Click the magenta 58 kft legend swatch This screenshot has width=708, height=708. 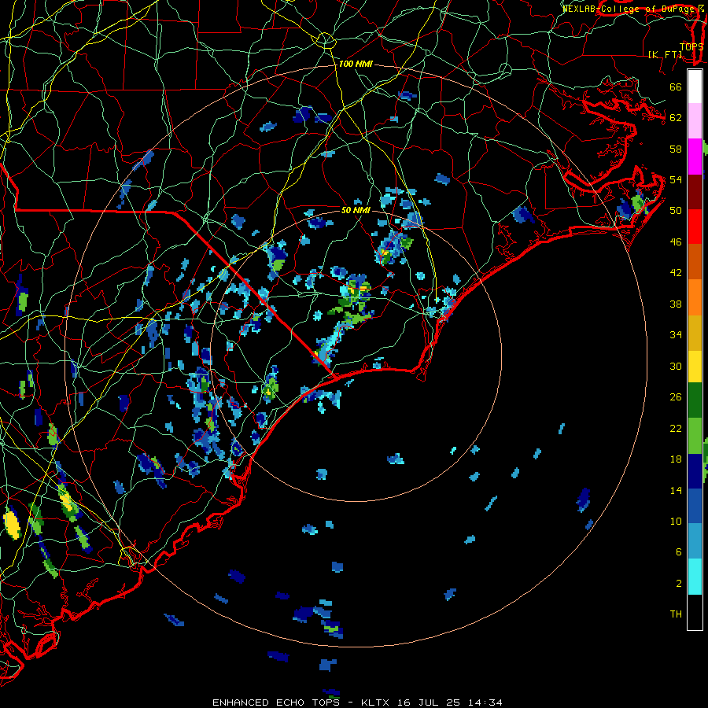pos(695,157)
